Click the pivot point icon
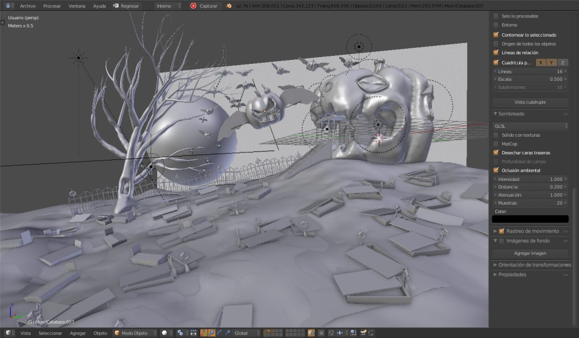This screenshot has width=579, height=338. click(x=181, y=333)
